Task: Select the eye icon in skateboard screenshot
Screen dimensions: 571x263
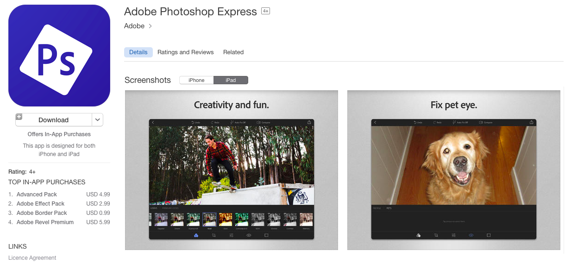Action: tap(249, 235)
